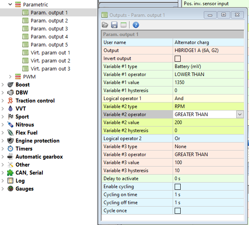Image resolution: width=249 pixels, height=225 pixels.
Task: Open the Variable #2 operator dropdown arrow
Action: click(x=240, y=115)
